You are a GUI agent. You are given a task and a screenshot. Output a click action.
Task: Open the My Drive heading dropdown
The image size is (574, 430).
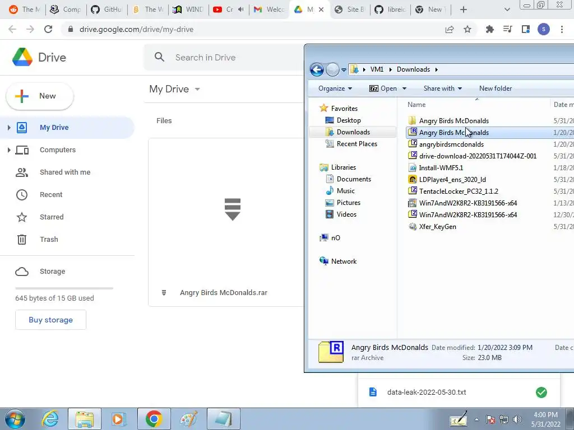point(197,89)
